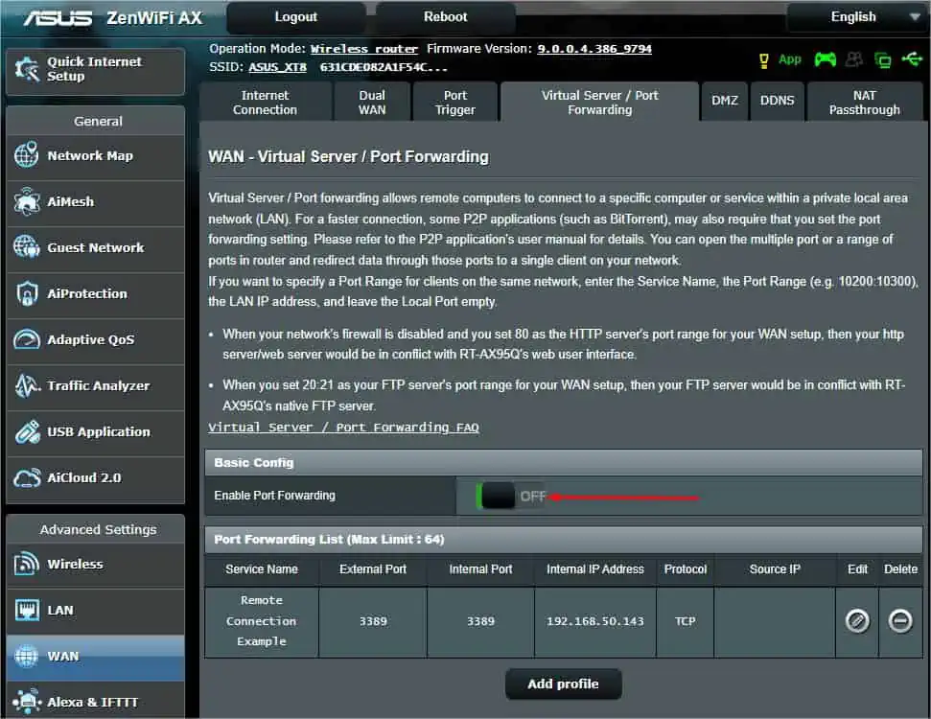Open USB Application settings
Screen dimensions: 931x719
98,433
